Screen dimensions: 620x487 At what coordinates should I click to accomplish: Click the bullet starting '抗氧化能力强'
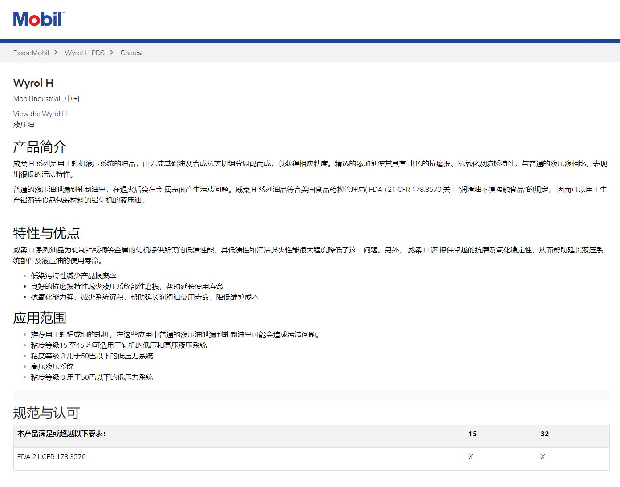(x=145, y=297)
